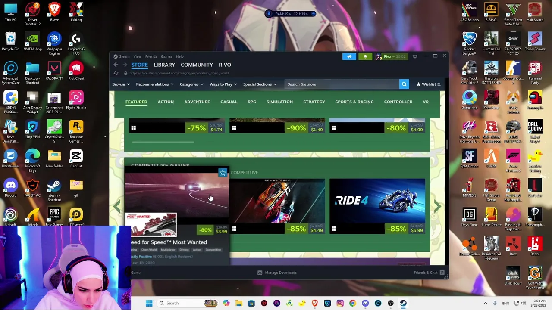Click the Steam store search magnifier button

pos(404,84)
